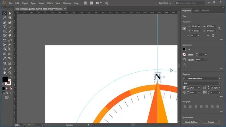Pick the Eyedropper tool

click(x=5, y=58)
